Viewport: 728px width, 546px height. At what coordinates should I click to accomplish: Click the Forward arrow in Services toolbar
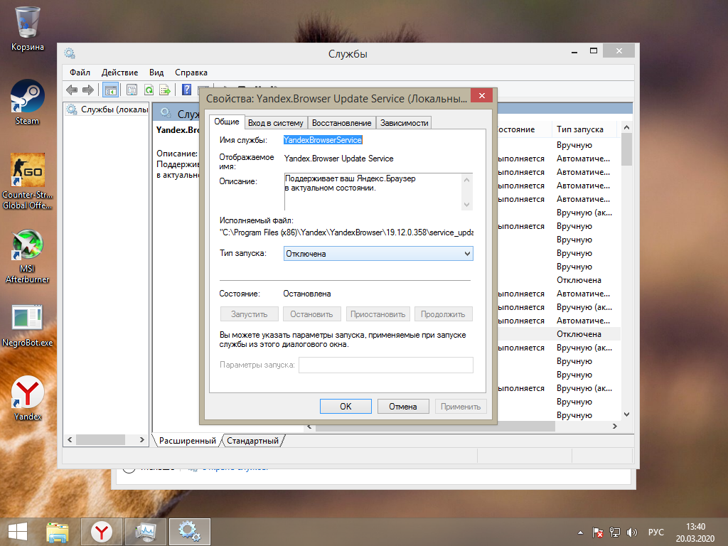87,90
